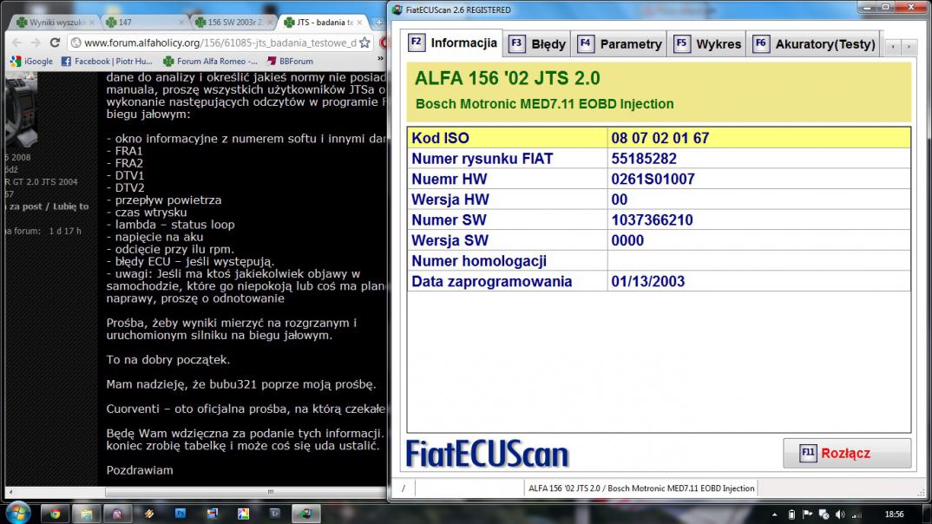
Task: Select the Numer rysunku FIAT value 55185282
Action: click(x=644, y=159)
